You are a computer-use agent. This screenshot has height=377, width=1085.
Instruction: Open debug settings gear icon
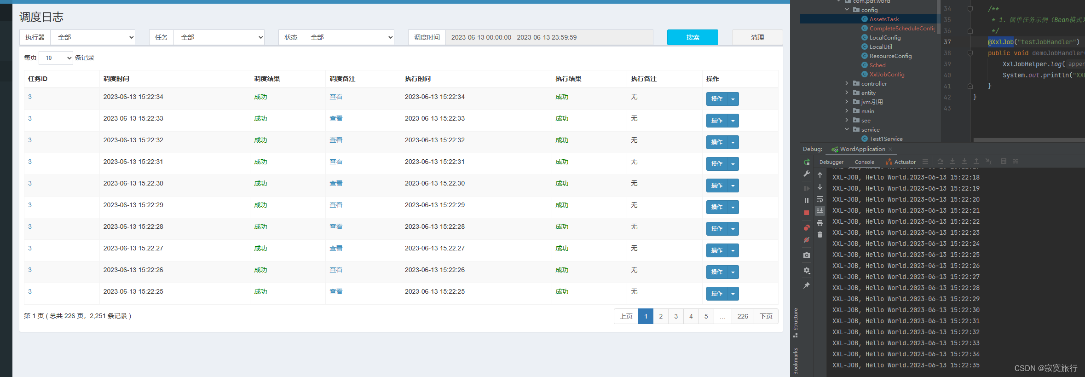(807, 271)
